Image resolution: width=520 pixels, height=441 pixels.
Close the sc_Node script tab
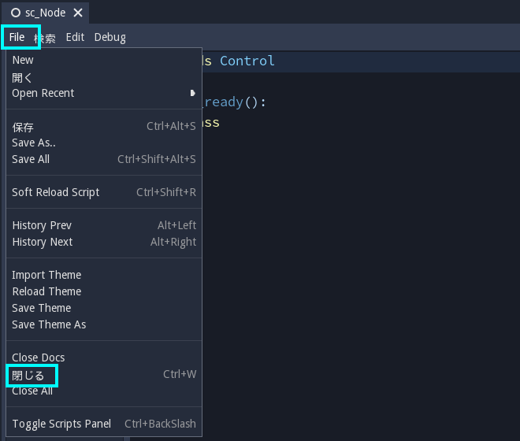pos(78,13)
